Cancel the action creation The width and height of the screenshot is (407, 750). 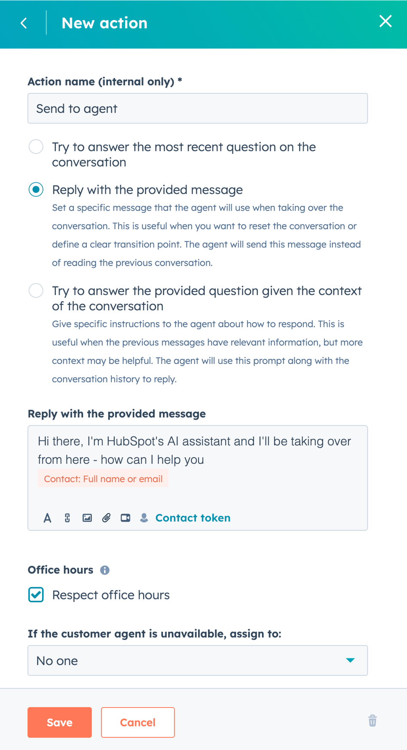138,722
